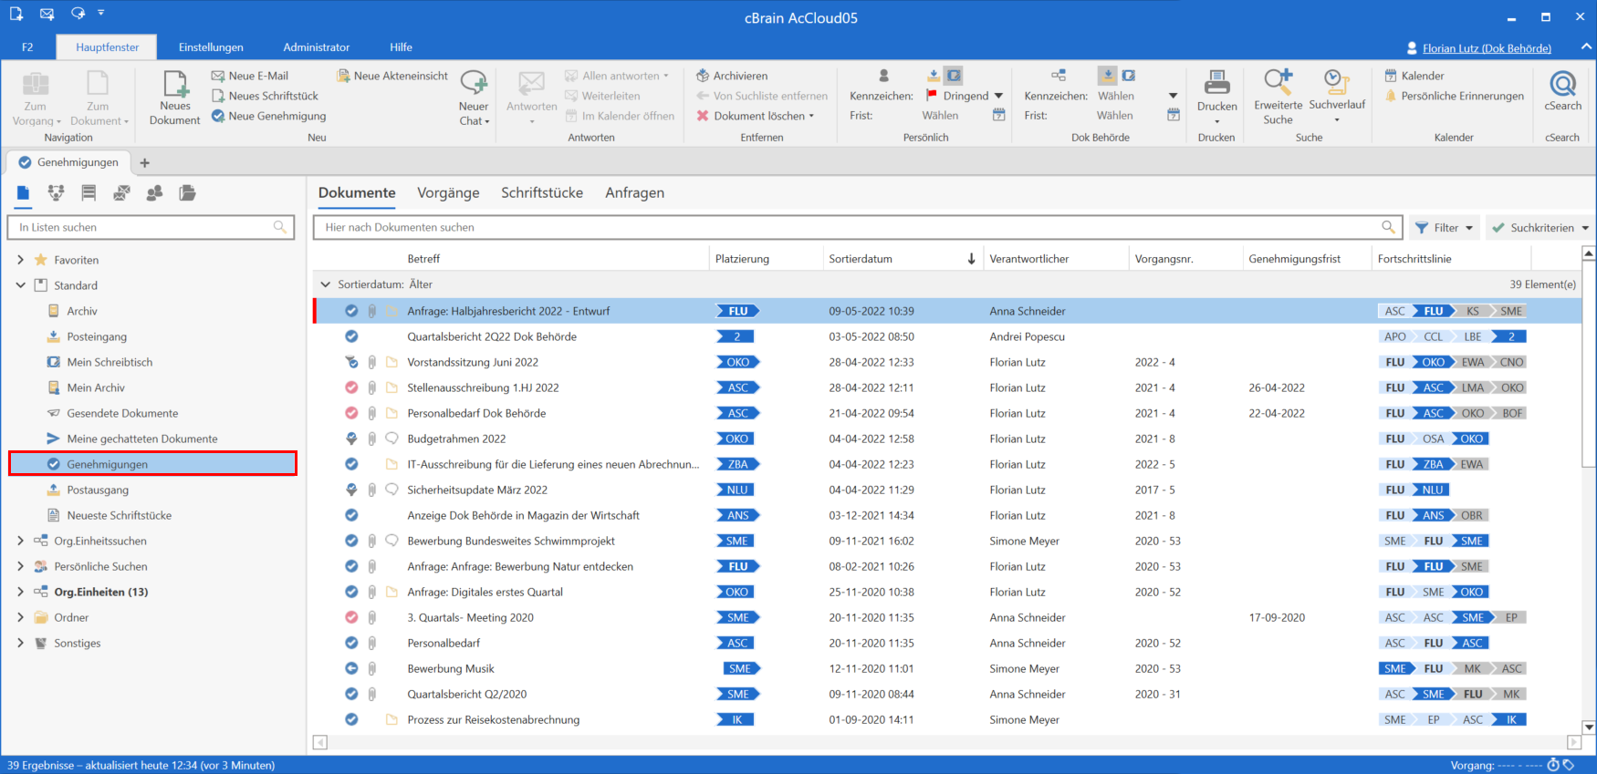This screenshot has width=1597, height=774.
Task: Click the document search input field
Action: (849, 228)
